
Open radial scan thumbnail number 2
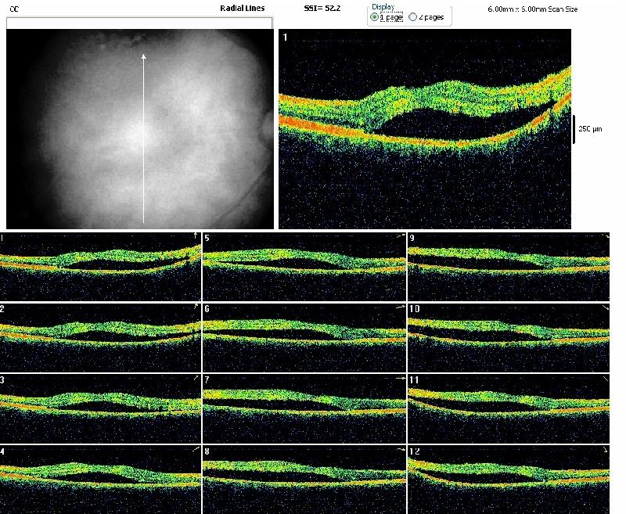click(x=101, y=338)
